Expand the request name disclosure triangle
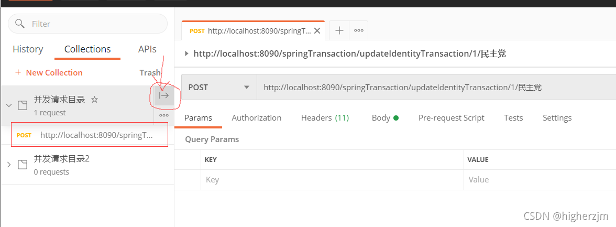The width and height of the screenshot is (616, 227). click(186, 54)
